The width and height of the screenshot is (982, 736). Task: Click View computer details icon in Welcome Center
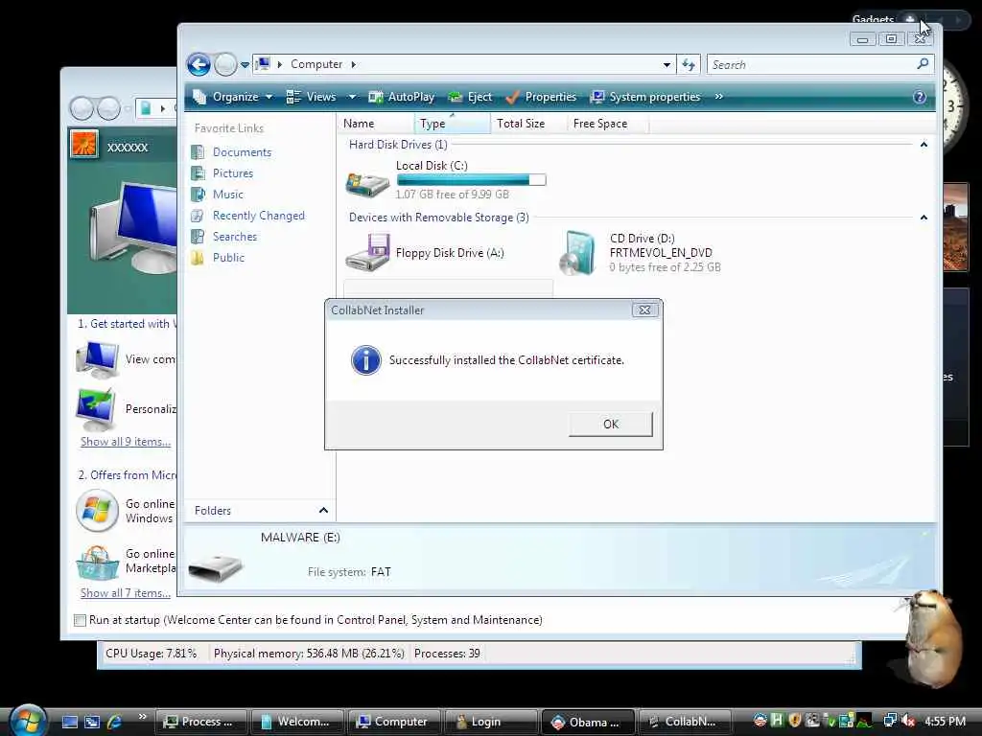[97, 360]
